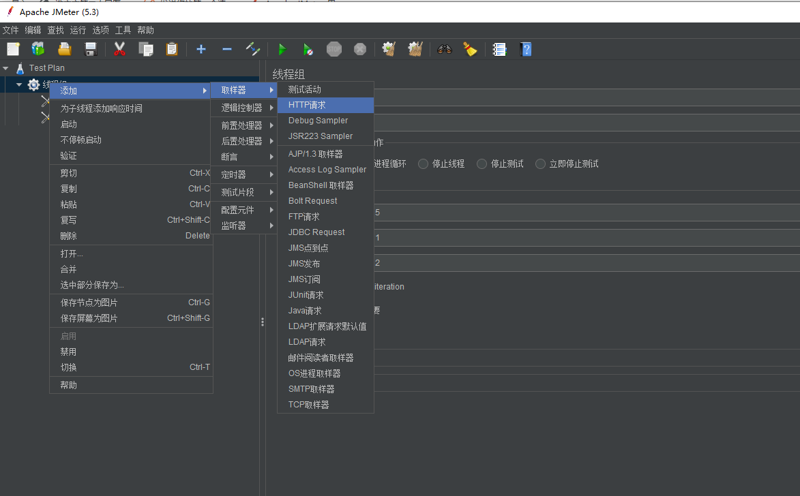This screenshot has width=800, height=496.
Task: Click the Toggle enable/disable toolbar icon
Action: [x=253, y=49]
